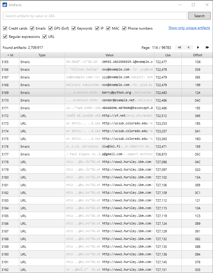Click the Search button
Viewport: 213px width, 273px height.
[x=199, y=16]
